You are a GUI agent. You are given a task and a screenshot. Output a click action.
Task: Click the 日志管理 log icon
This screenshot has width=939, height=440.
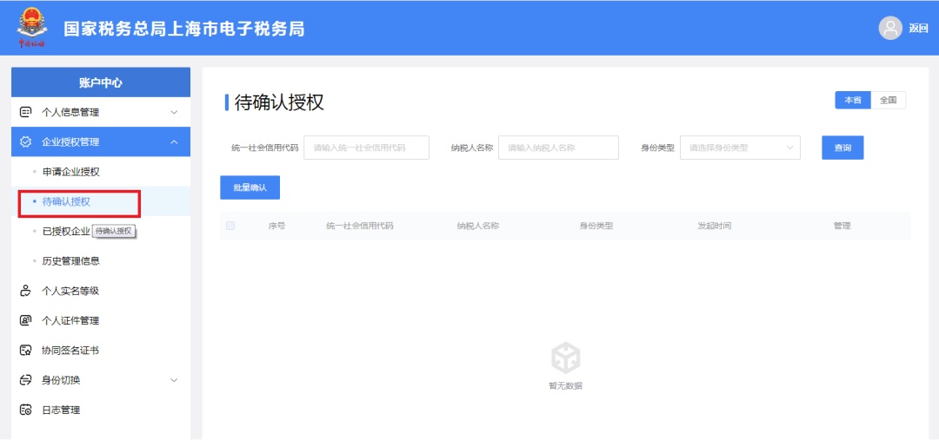pos(26,410)
